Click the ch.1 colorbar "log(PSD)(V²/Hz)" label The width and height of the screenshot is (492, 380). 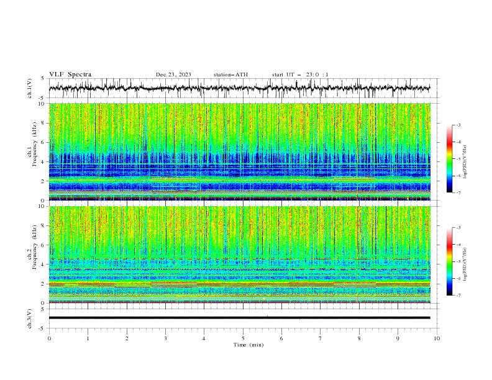click(x=465, y=162)
